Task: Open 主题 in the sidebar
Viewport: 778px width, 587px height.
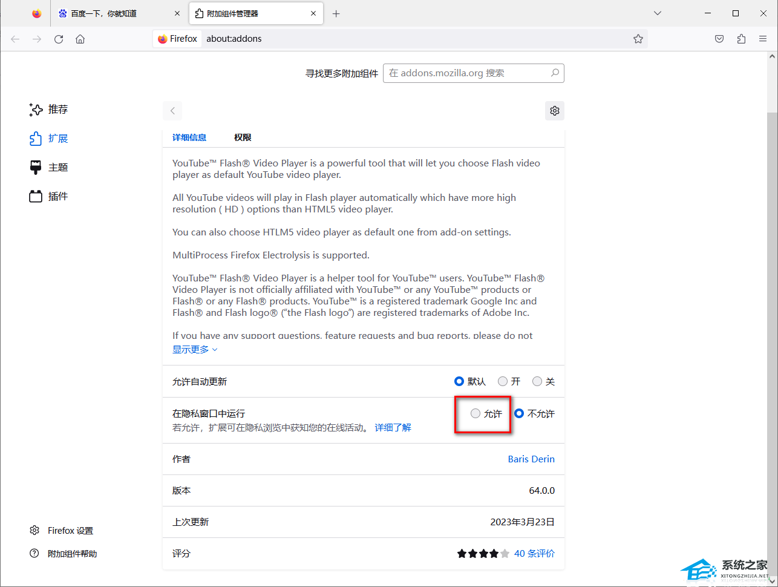Action: pyautogui.click(x=48, y=168)
